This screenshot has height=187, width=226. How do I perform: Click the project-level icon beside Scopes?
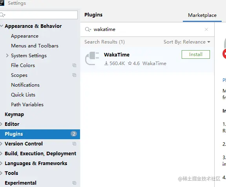pos(75,75)
